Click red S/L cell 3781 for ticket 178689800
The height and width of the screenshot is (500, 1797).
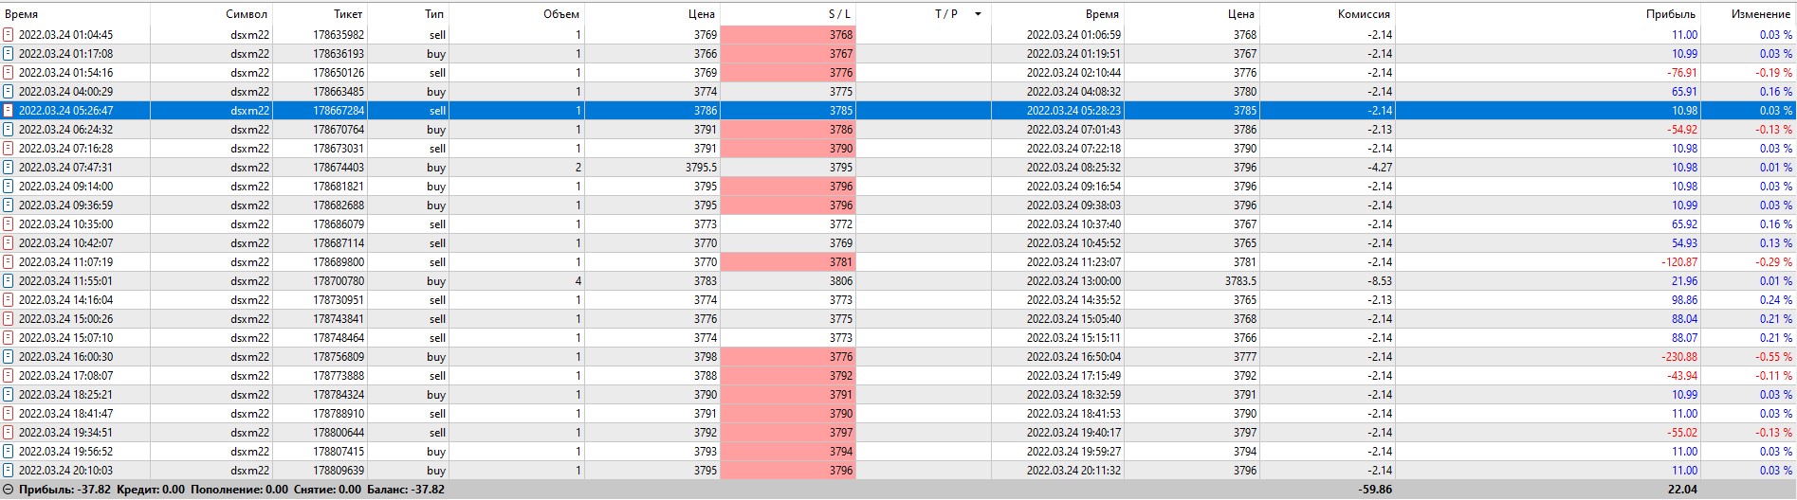[x=788, y=262]
